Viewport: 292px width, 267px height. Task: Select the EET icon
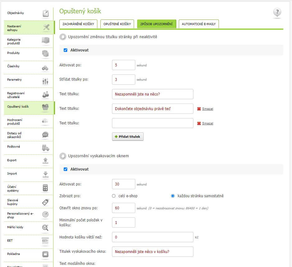tap(45, 241)
